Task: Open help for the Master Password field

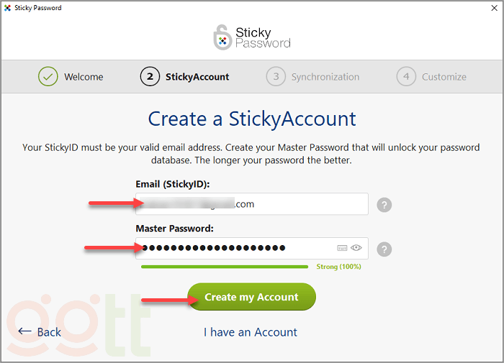Action: coord(385,249)
